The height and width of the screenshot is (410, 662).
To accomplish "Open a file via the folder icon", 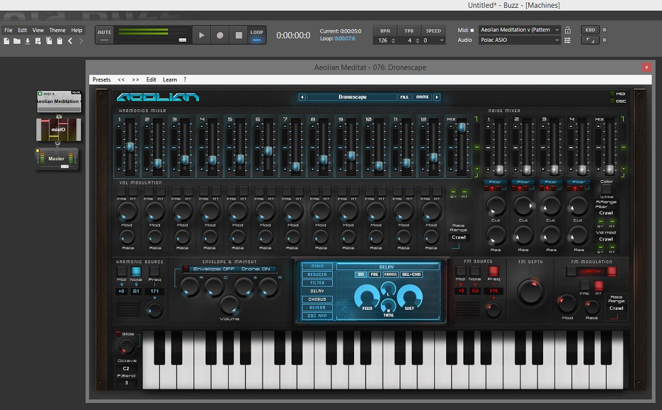I will coord(17,41).
